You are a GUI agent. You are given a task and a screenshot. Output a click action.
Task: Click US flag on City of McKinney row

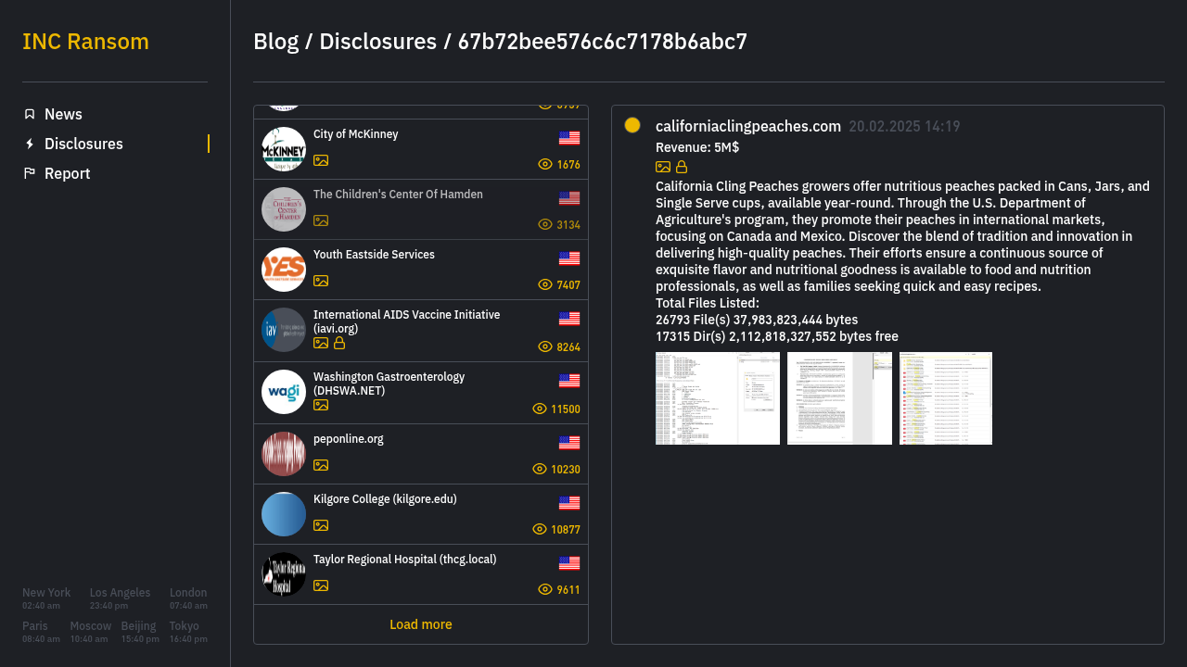click(569, 138)
